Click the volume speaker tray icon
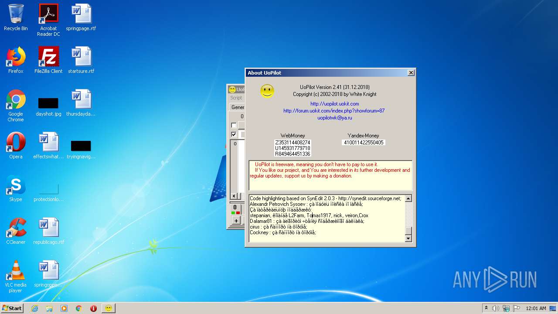Screen dimensions: 558x314 pyautogui.click(x=496, y=308)
